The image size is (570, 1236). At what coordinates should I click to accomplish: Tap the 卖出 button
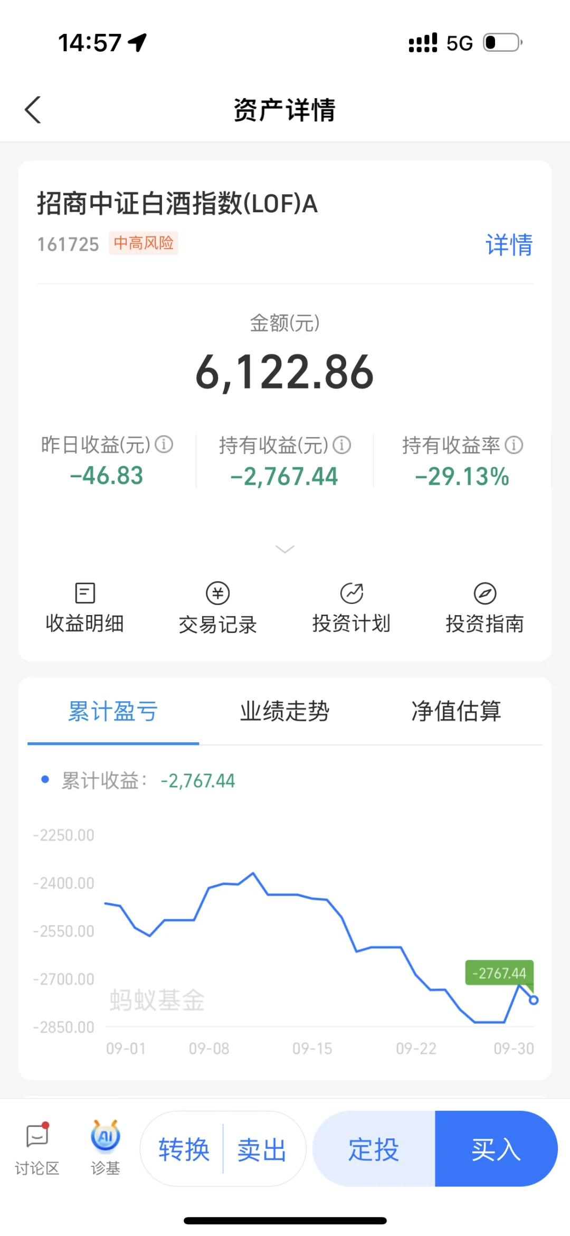click(262, 1149)
